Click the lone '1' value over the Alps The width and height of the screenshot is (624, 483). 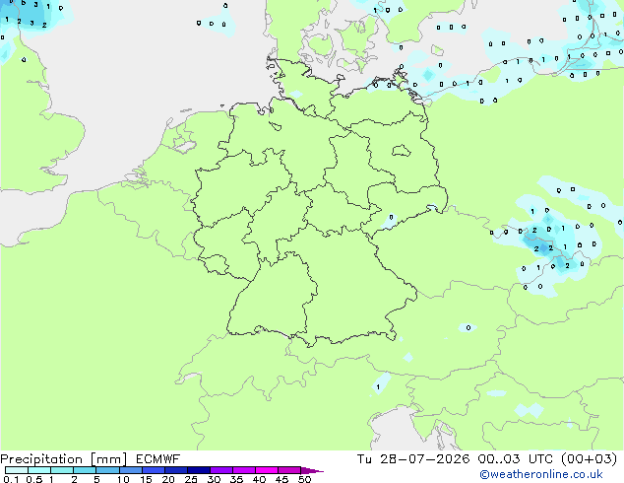(378, 386)
